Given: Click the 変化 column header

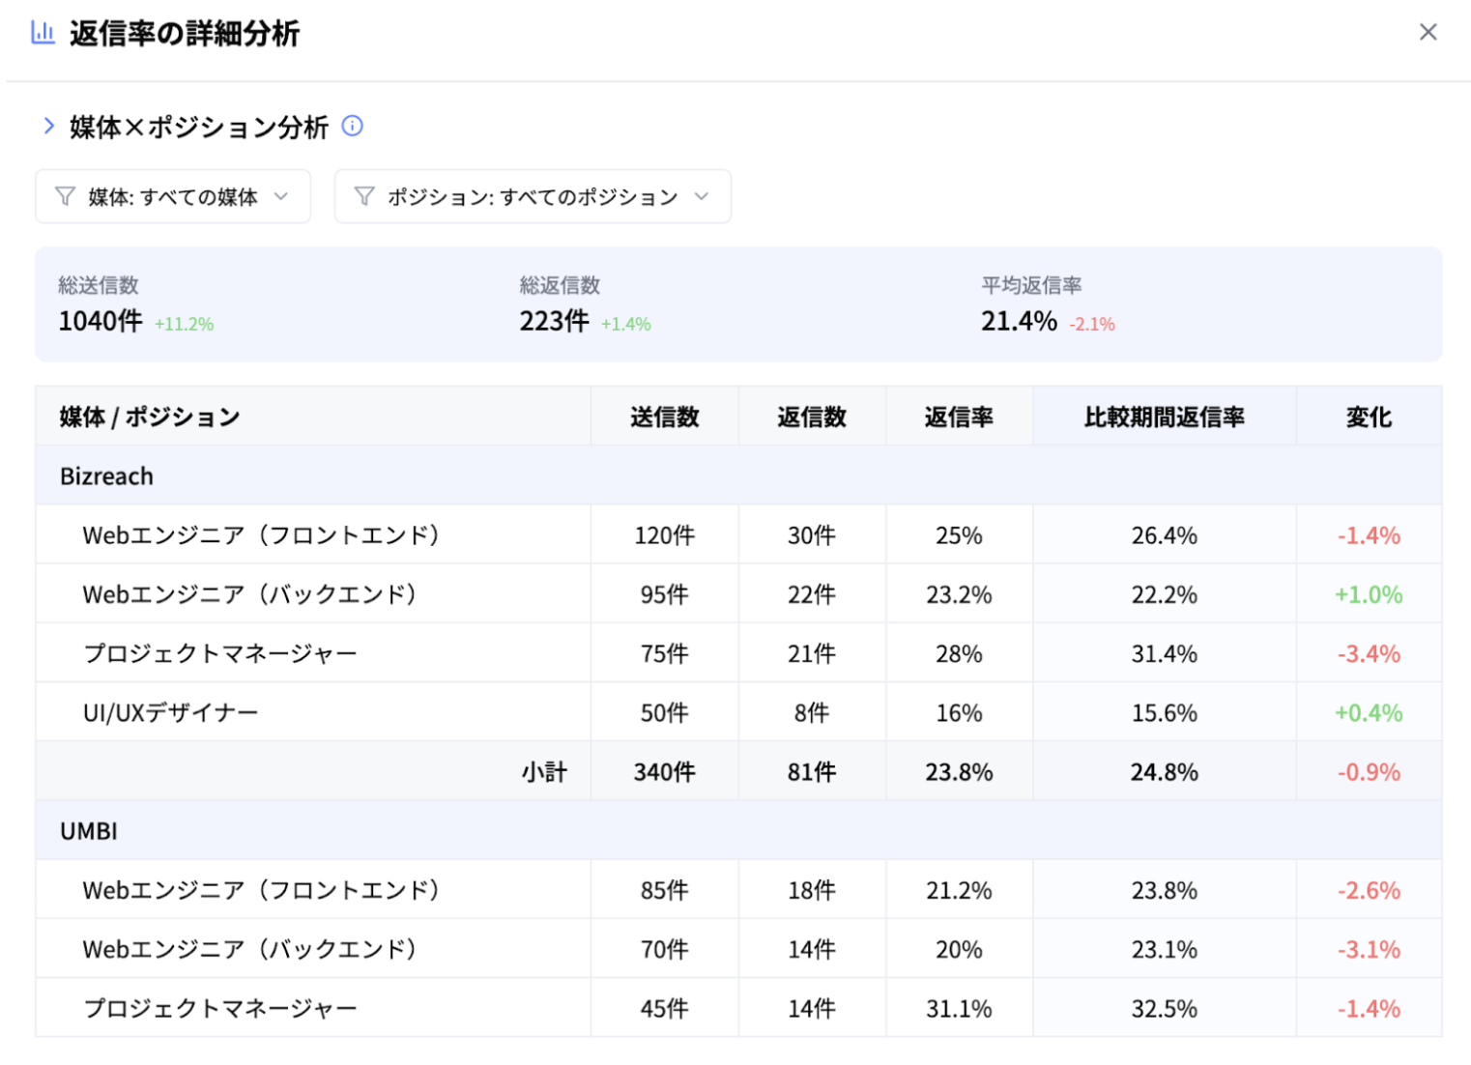Looking at the screenshot, I should [1369, 417].
